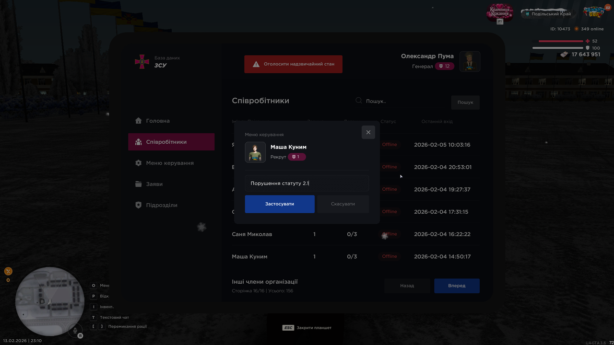Click the ЗСУ emblem logo
The image size is (614, 345).
[x=142, y=61]
